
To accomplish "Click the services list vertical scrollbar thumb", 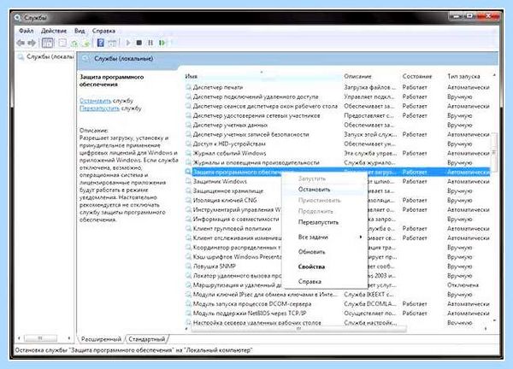I will coord(494,152).
